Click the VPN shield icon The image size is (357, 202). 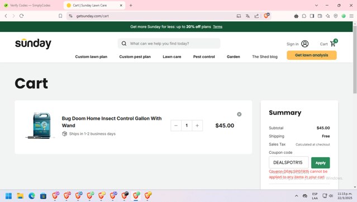tap(336, 16)
